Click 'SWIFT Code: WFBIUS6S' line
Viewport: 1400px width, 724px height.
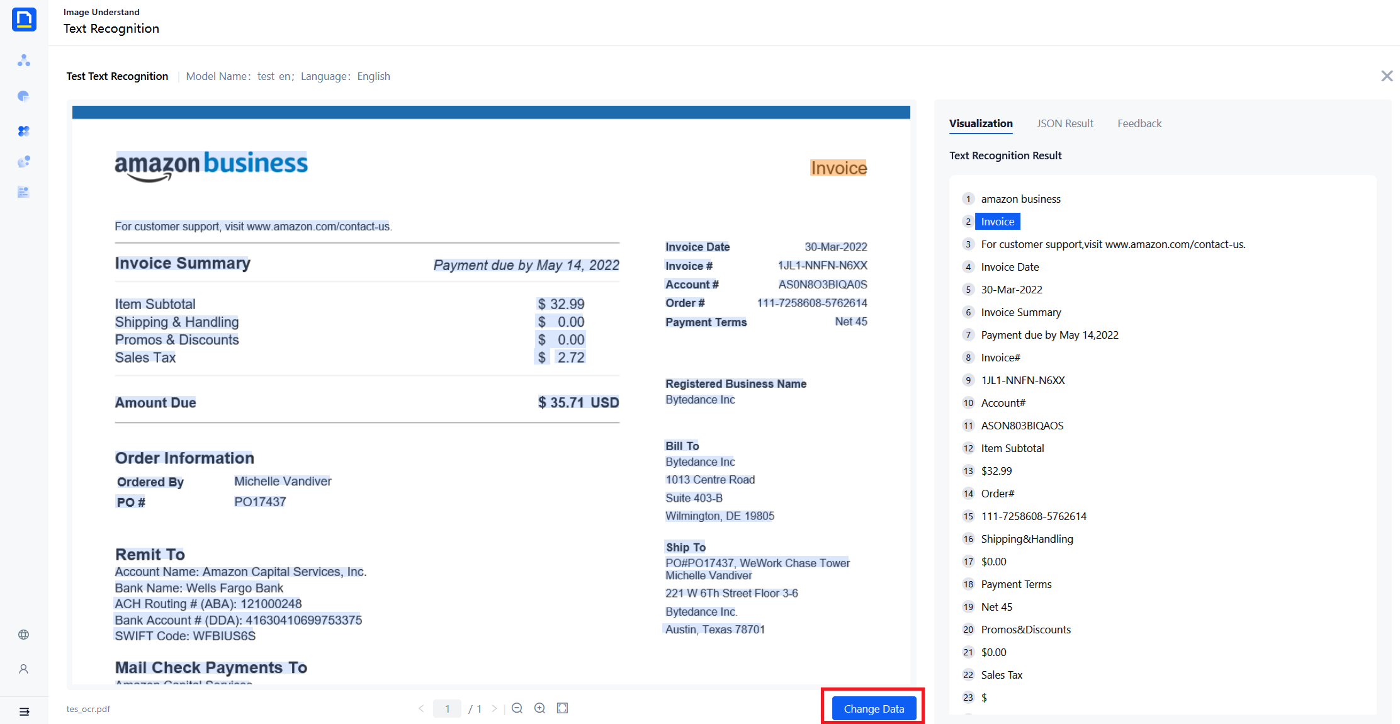[x=185, y=636]
